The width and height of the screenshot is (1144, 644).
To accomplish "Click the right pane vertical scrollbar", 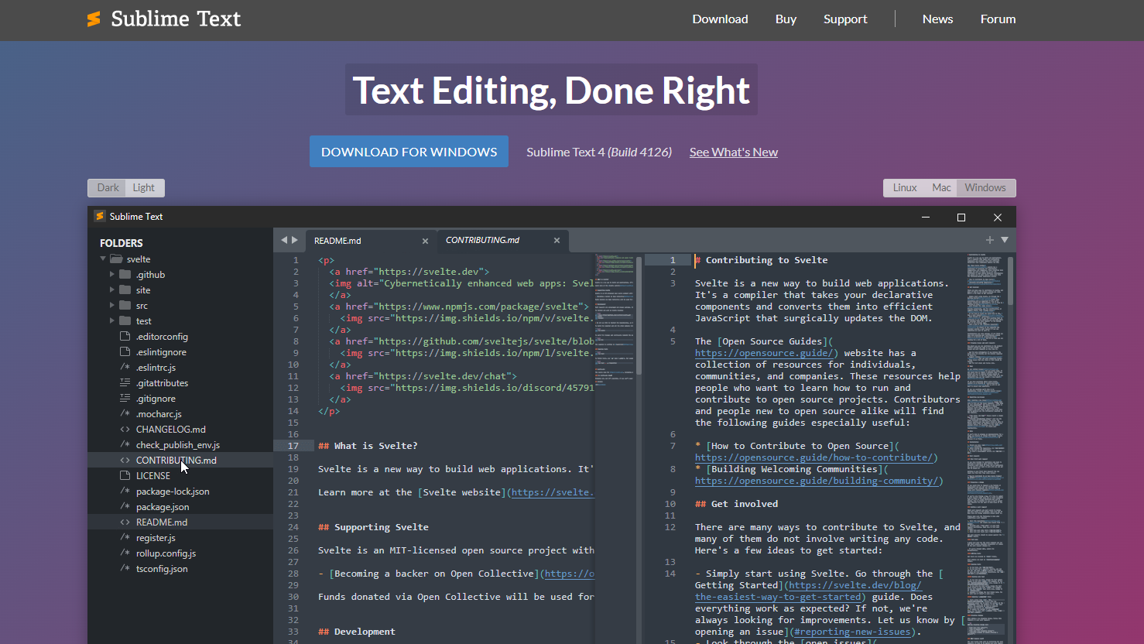I will click(x=1011, y=283).
